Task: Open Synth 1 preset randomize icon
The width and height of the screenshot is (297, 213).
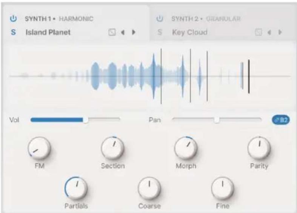Action: click(112, 32)
